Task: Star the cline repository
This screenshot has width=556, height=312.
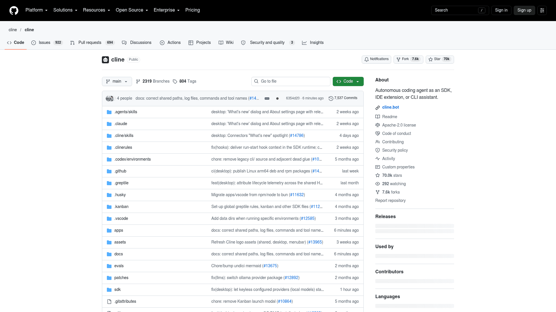Action: click(x=440, y=60)
